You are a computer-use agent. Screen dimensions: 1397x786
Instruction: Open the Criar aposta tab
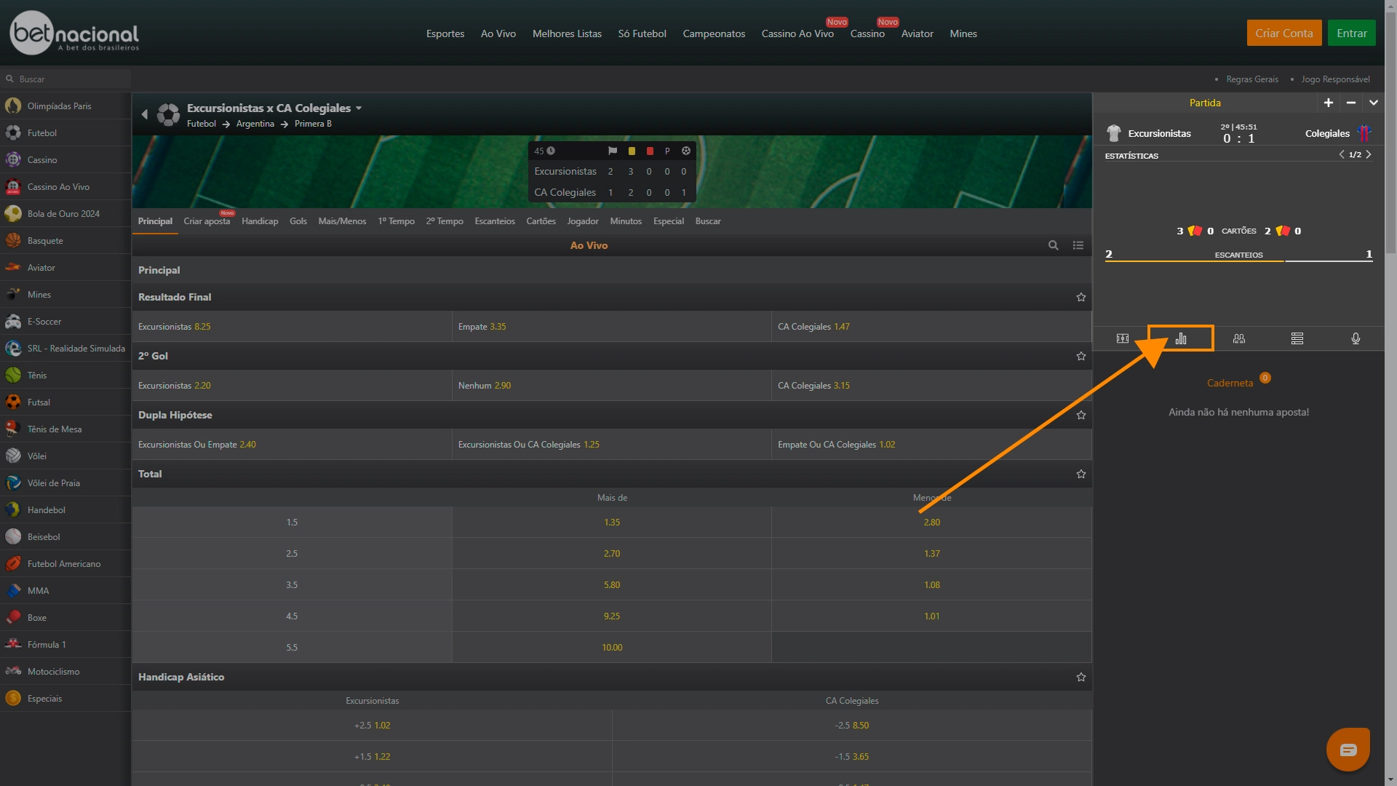point(207,221)
